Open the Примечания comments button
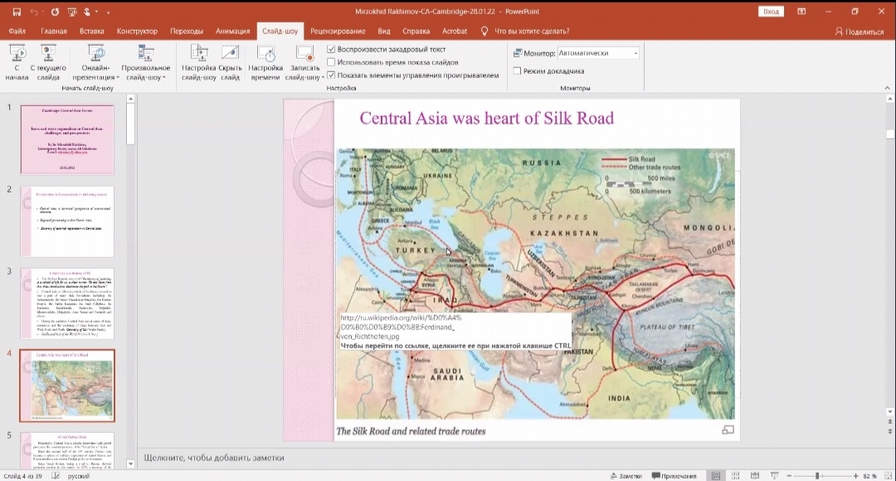The image size is (896, 481). (674, 476)
